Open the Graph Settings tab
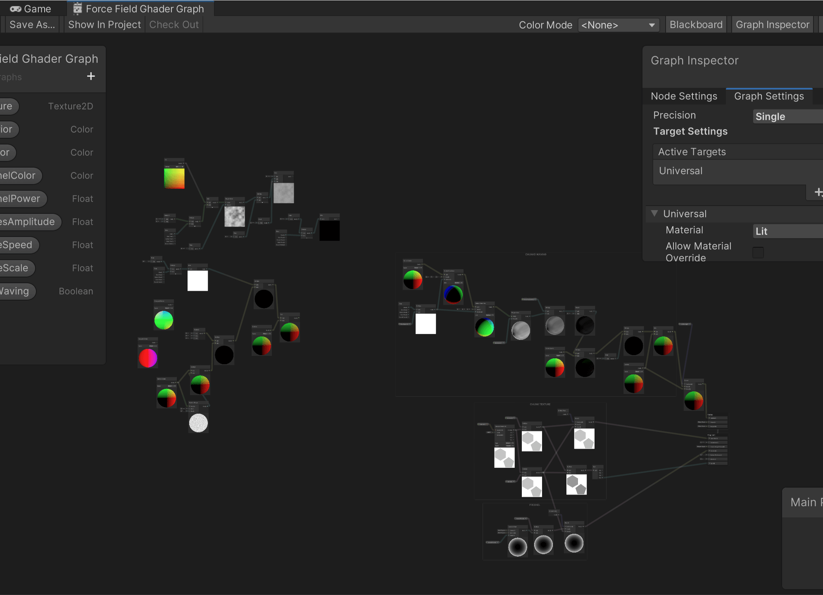 coord(769,96)
